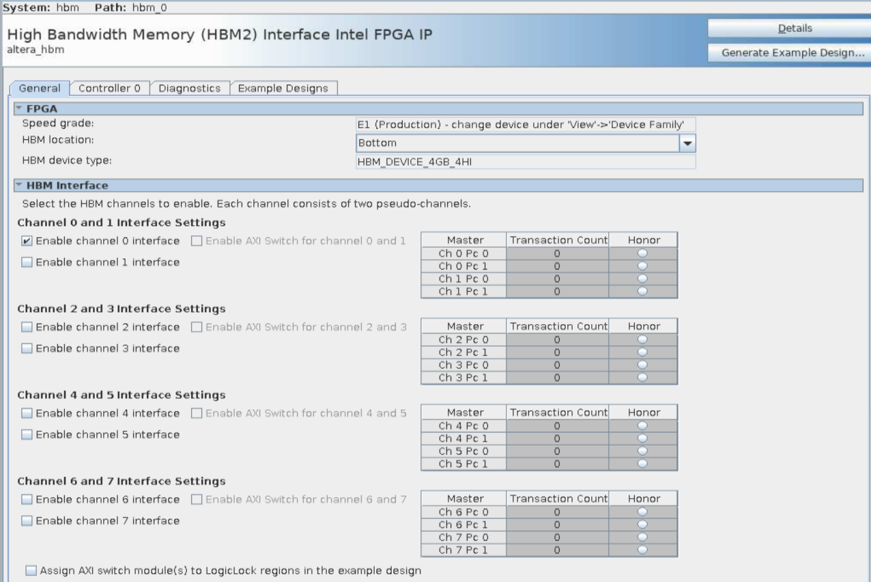Uncheck Enable channel 0 interface
The width and height of the screenshot is (871, 582).
26,241
